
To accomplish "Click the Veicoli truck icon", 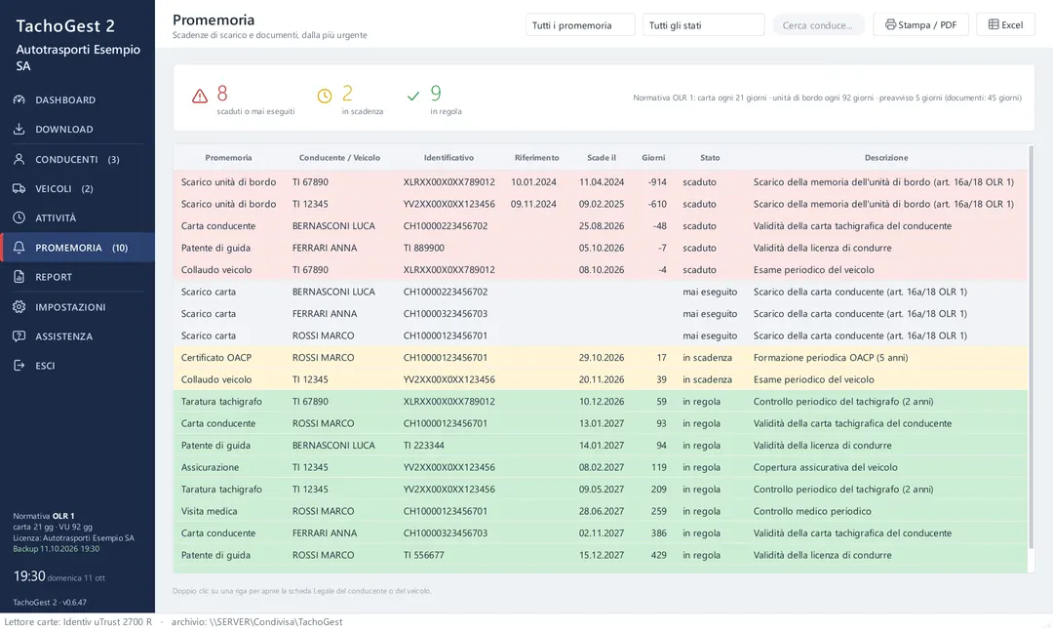I will (19, 189).
